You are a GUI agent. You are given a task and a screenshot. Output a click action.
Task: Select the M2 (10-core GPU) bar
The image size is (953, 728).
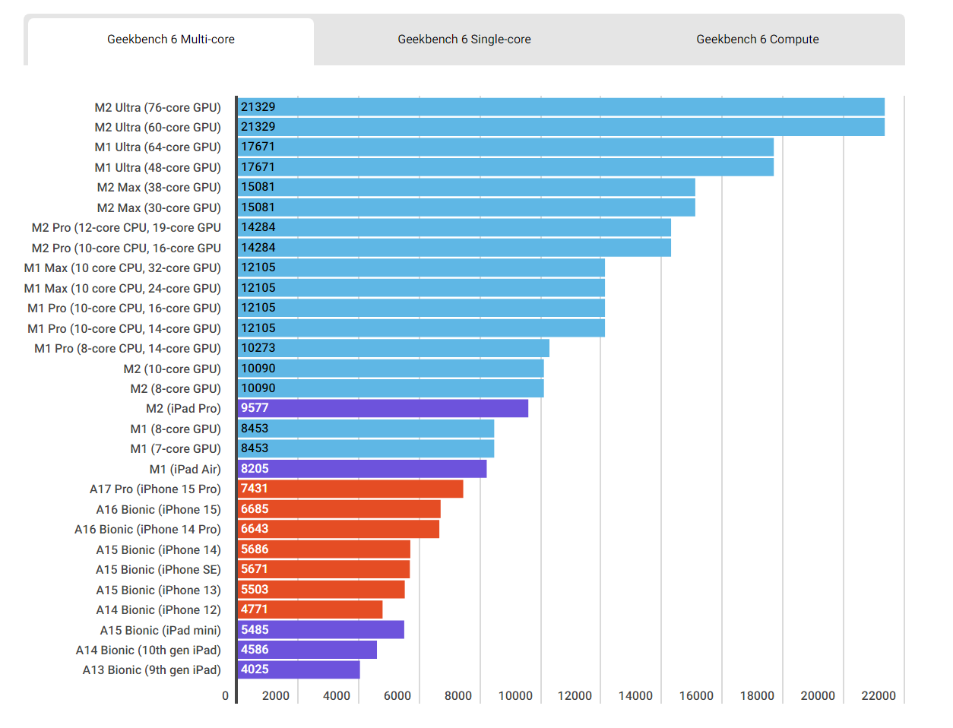point(391,369)
